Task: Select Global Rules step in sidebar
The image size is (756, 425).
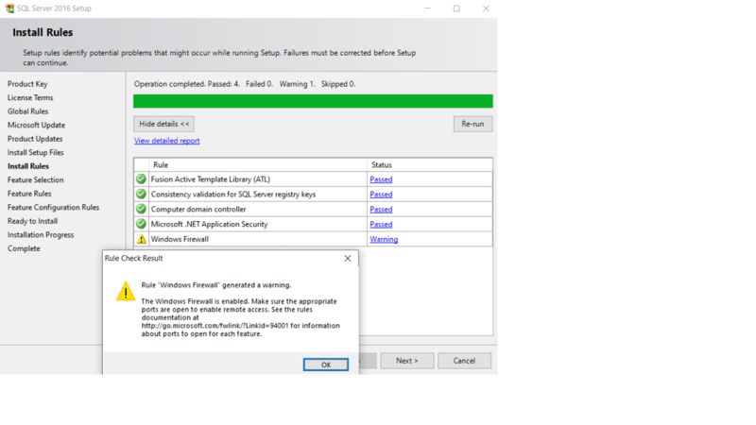Action: coord(28,111)
